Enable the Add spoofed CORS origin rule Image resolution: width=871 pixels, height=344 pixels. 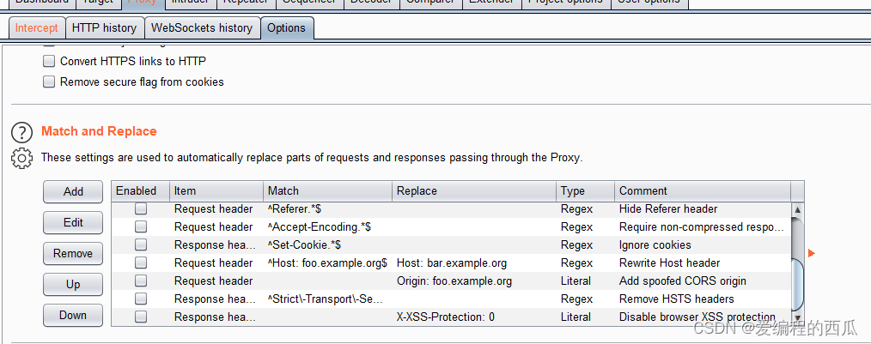pyautogui.click(x=141, y=281)
